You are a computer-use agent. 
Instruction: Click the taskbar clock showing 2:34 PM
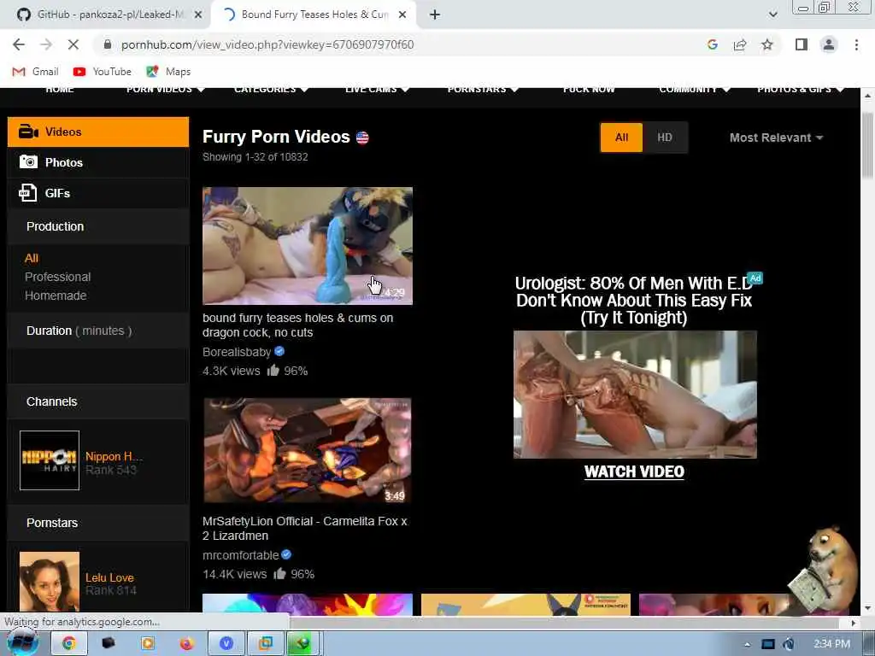click(831, 644)
